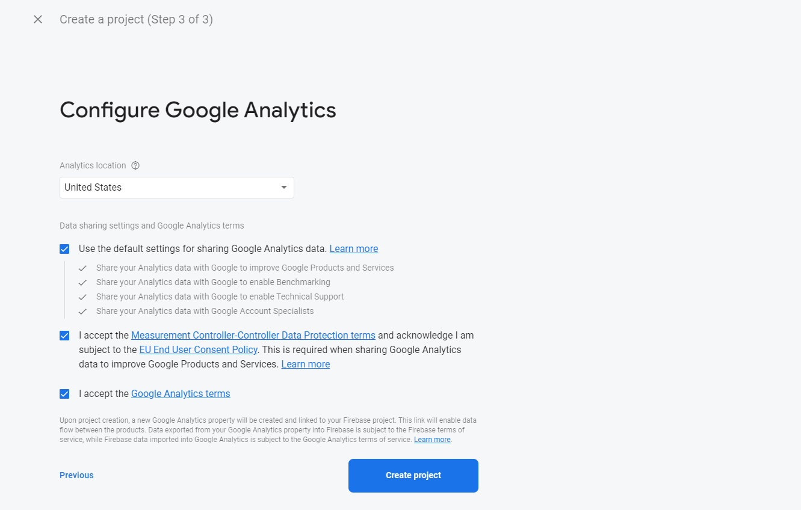Click the Configure Google Analytics heading

[x=198, y=110]
